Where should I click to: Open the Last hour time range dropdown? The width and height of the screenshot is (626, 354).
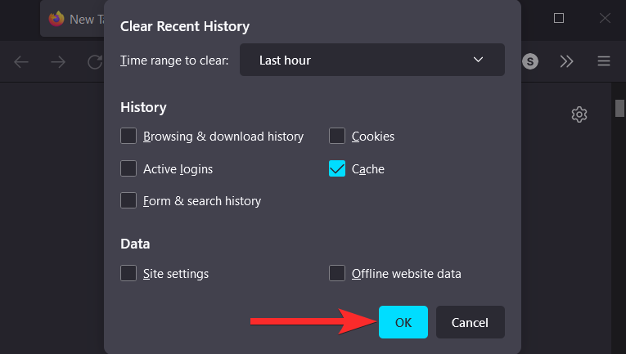[372, 60]
